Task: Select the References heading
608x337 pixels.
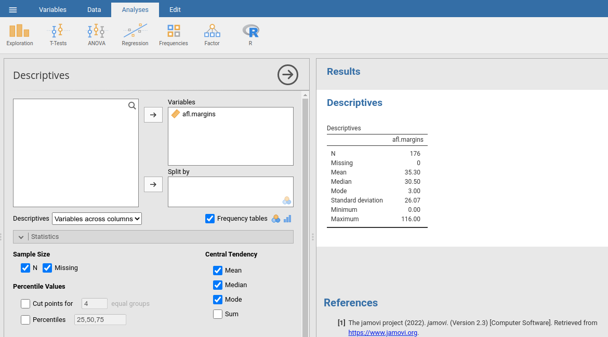Action: click(x=351, y=303)
